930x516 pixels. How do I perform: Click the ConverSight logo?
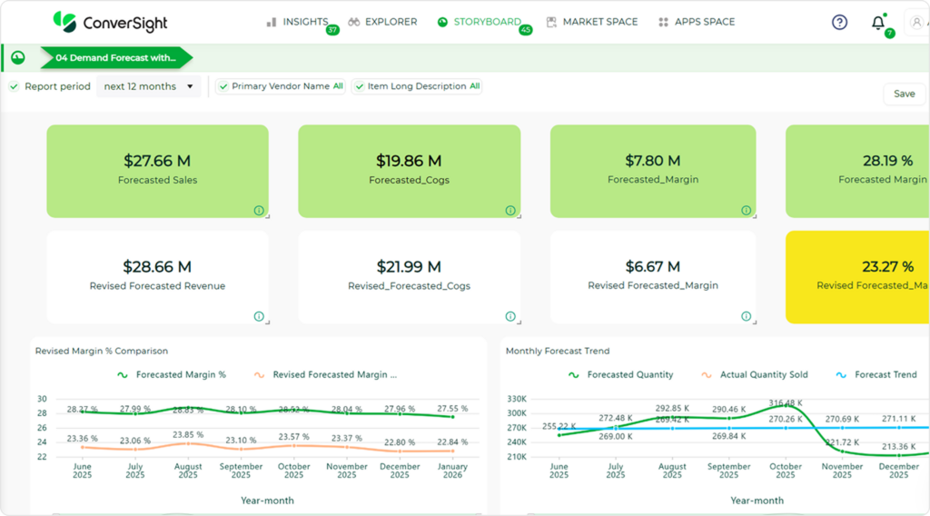(110, 23)
